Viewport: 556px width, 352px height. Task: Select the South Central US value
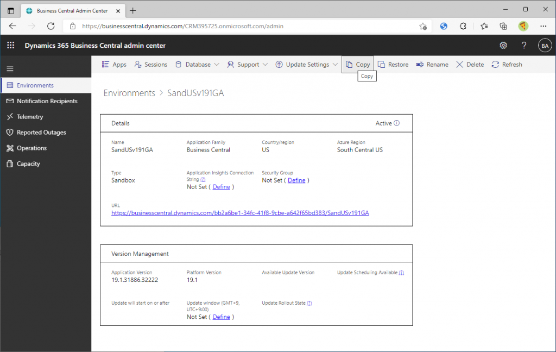click(x=360, y=150)
